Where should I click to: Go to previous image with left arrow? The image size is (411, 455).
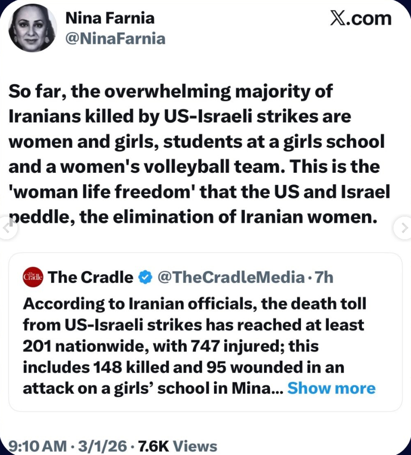8,228
